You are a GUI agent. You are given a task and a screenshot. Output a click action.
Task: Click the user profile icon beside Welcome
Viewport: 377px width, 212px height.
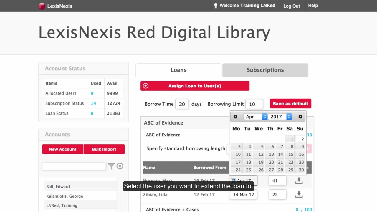point(216,6)
